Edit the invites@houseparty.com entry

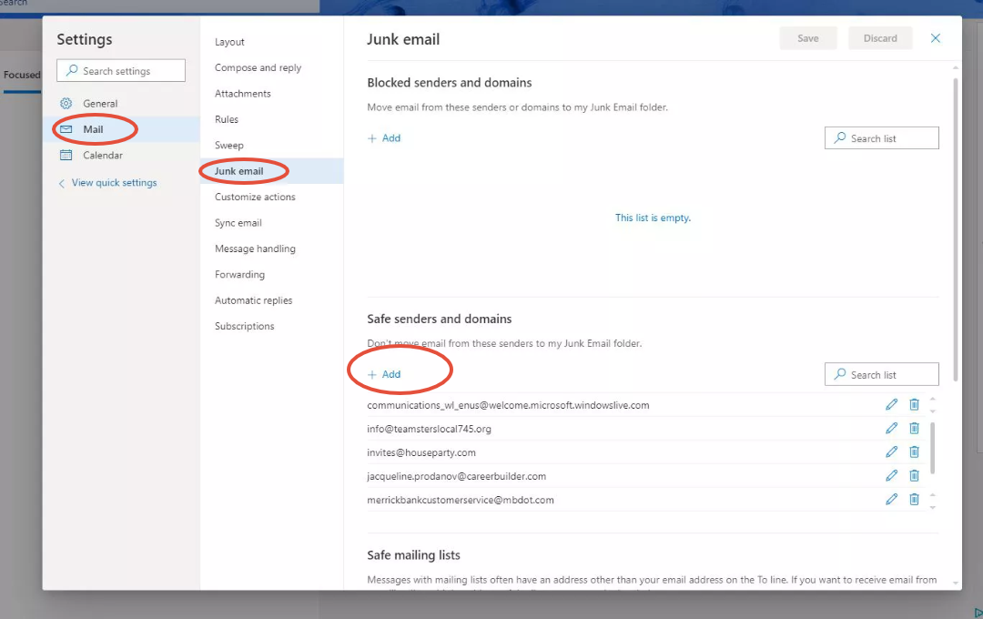pyautogui.click(x=891, y=452)
